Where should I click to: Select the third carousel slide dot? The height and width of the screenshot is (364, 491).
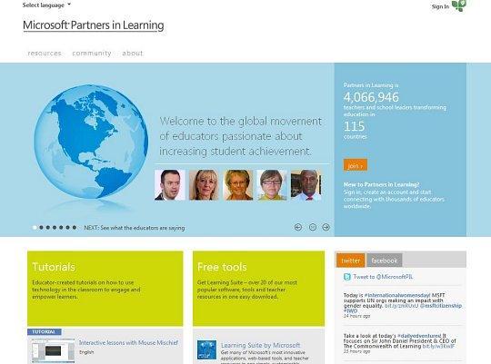tap(48, 228)
